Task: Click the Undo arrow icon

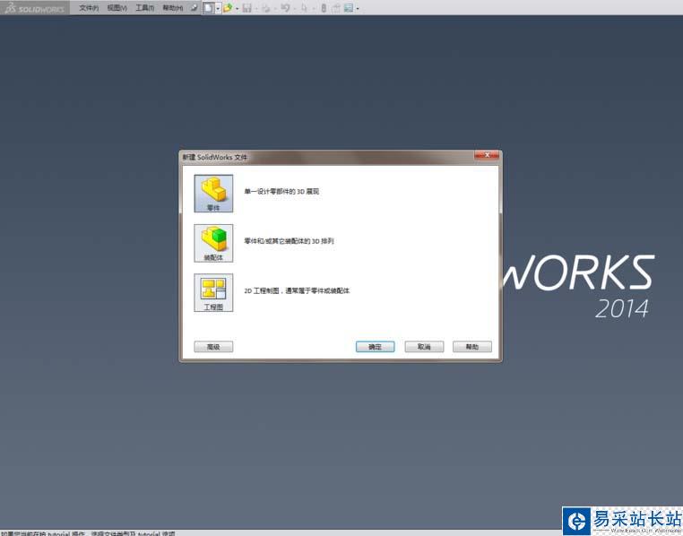Action: pyautogui.click(x=285, y=8)
